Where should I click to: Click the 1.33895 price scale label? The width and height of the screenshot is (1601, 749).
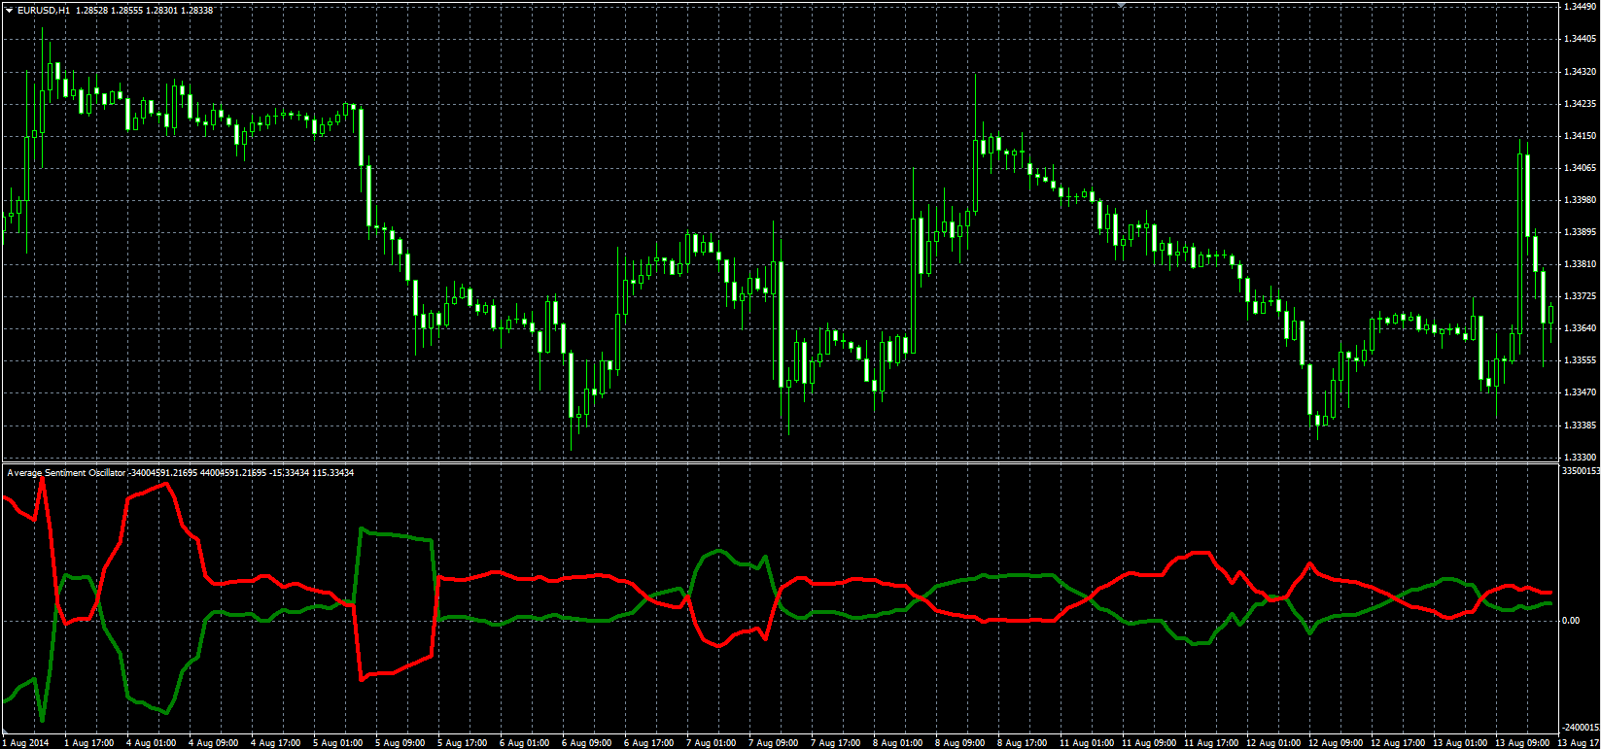(x=1579, y=232)
